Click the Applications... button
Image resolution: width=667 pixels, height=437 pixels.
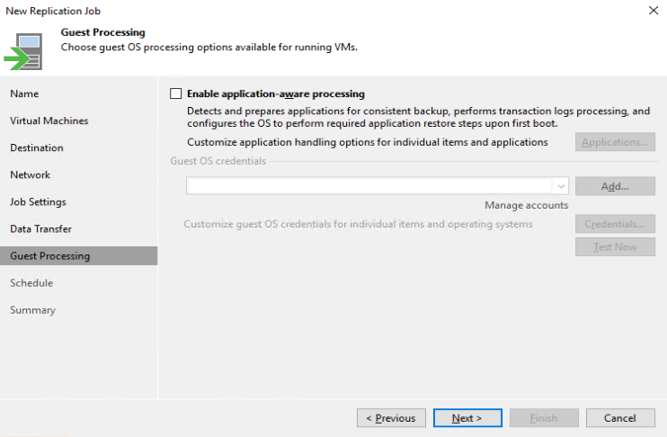(x=615, y=142)
